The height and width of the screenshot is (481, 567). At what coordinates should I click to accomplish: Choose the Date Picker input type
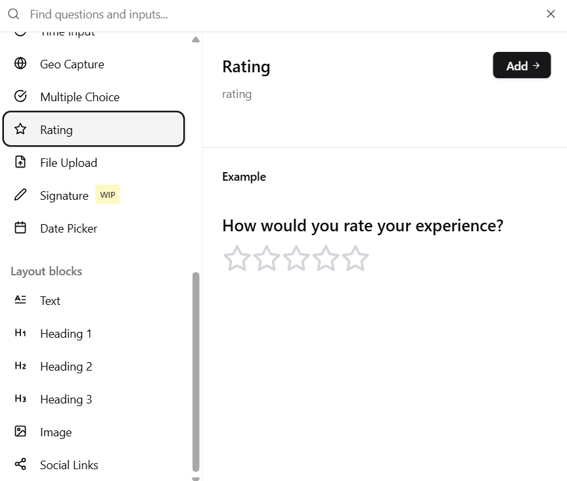[x=68, y=228]
